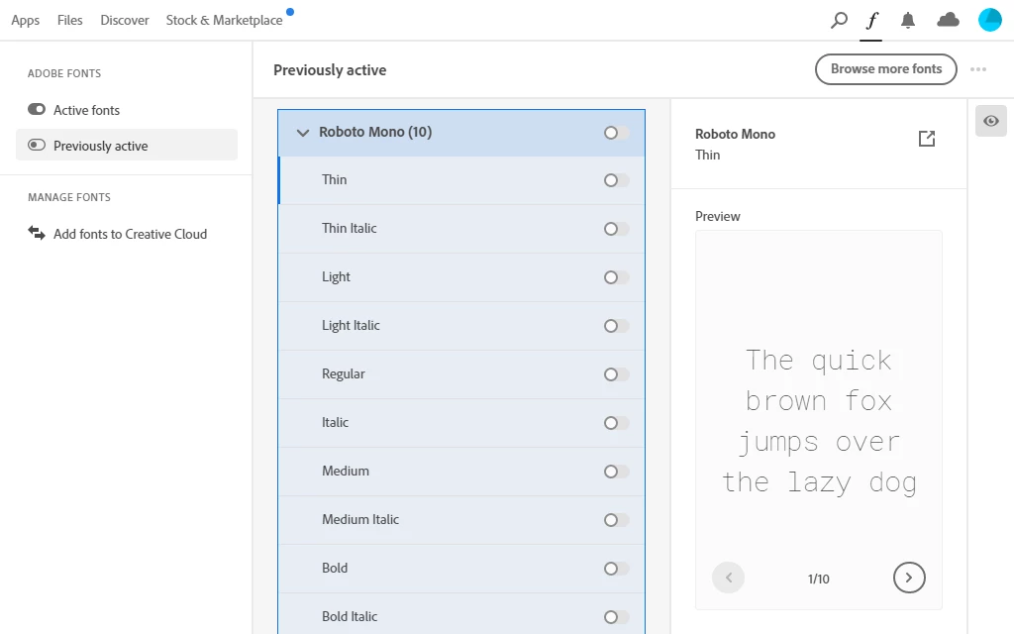Open the cloud sync status icon

pyautogui.click(x=948, y=20)
